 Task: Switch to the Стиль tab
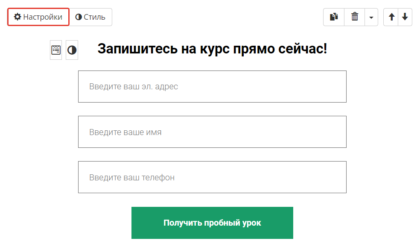coord(90,17)
